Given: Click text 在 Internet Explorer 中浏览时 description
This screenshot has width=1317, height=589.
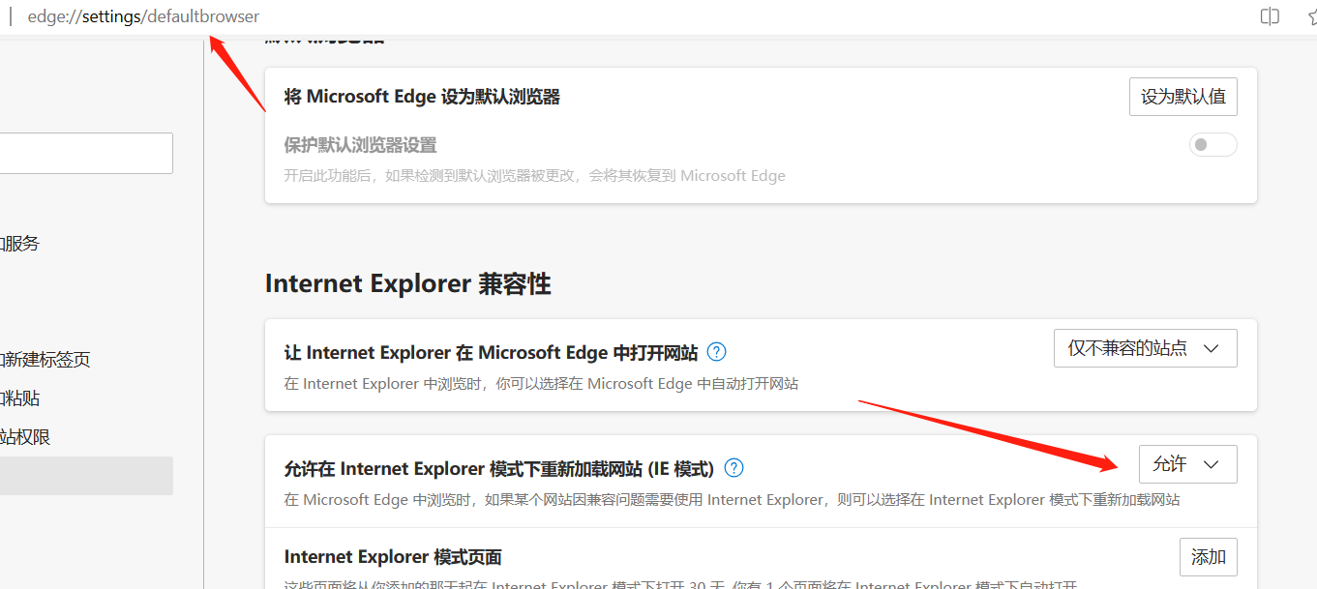Looking at the screenshot, I should point(541,383).
